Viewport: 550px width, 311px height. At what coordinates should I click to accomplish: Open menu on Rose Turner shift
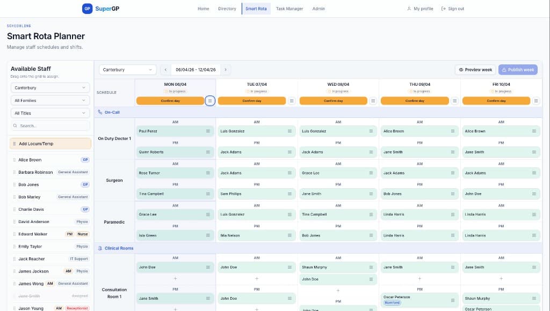(208, 173)
